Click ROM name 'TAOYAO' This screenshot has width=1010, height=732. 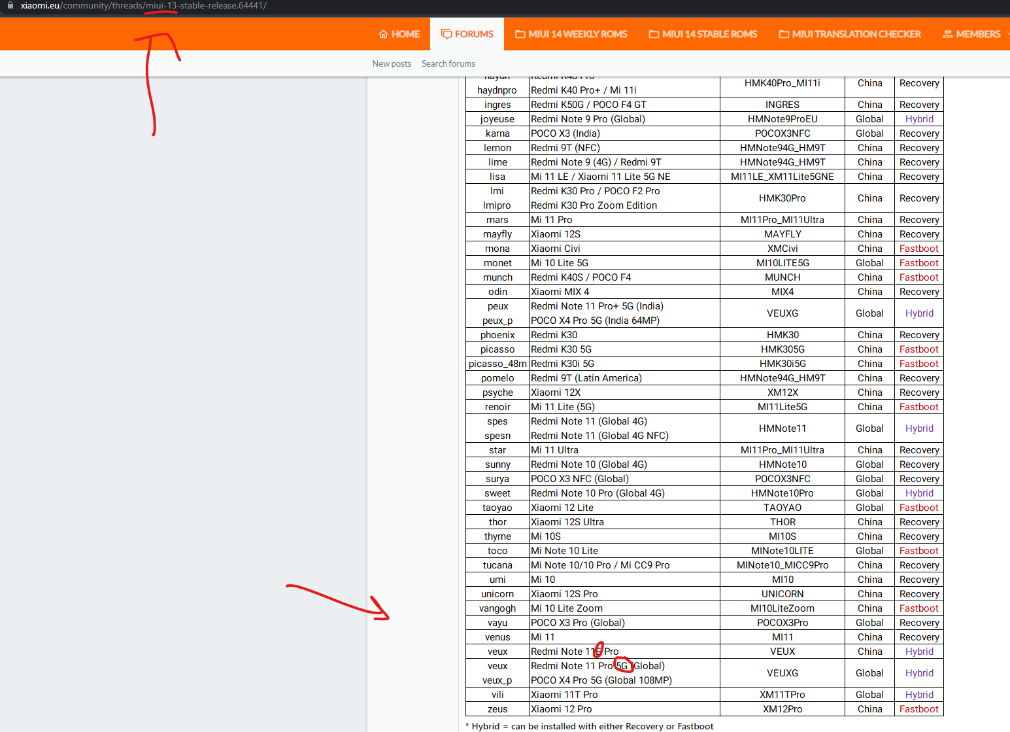coord(783,508)
